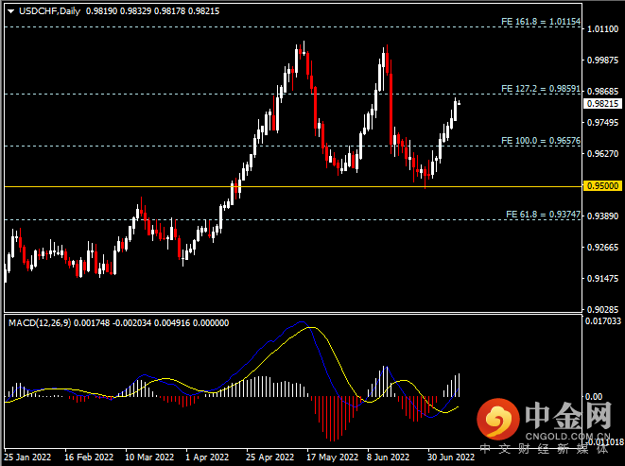Click the 0.99875 price scale value
The image size is (625, 466).
coord(602,60)
